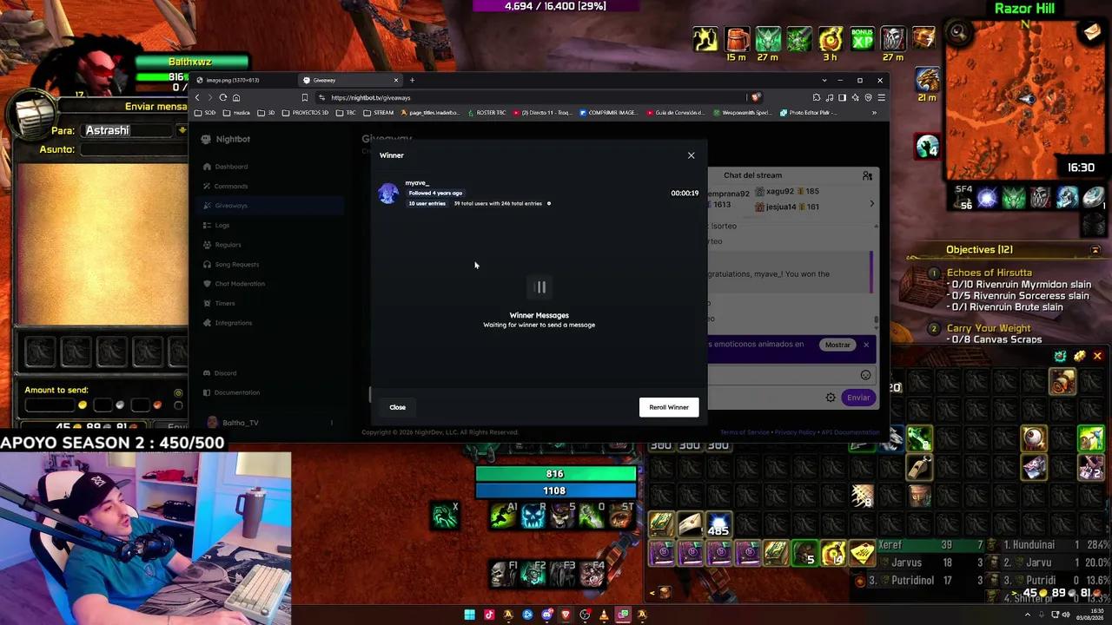Click Mostrar in the chat banner
The width and height of the screenshot is (1112, 625).
point(837,345)
